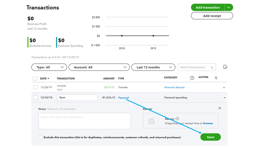Check Exclude this transaction box
Viewport: 262px width, 147px height.
(40, 137)
